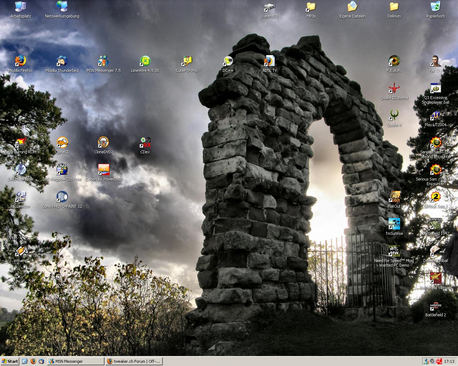Click the DAEMON Tools desktop icon
This screenshot has width=458, height=366.
(x=20, y=170)
